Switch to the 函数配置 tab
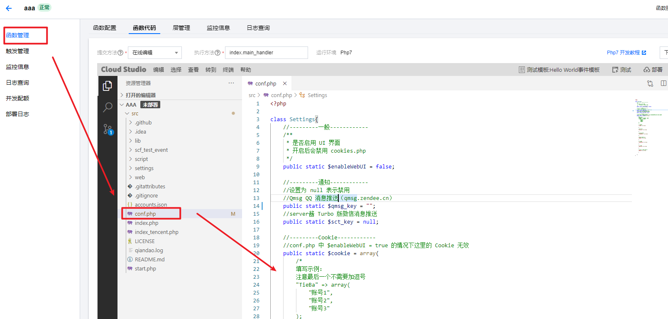Screen dimensions: 668x319 (x=105, y=28)
